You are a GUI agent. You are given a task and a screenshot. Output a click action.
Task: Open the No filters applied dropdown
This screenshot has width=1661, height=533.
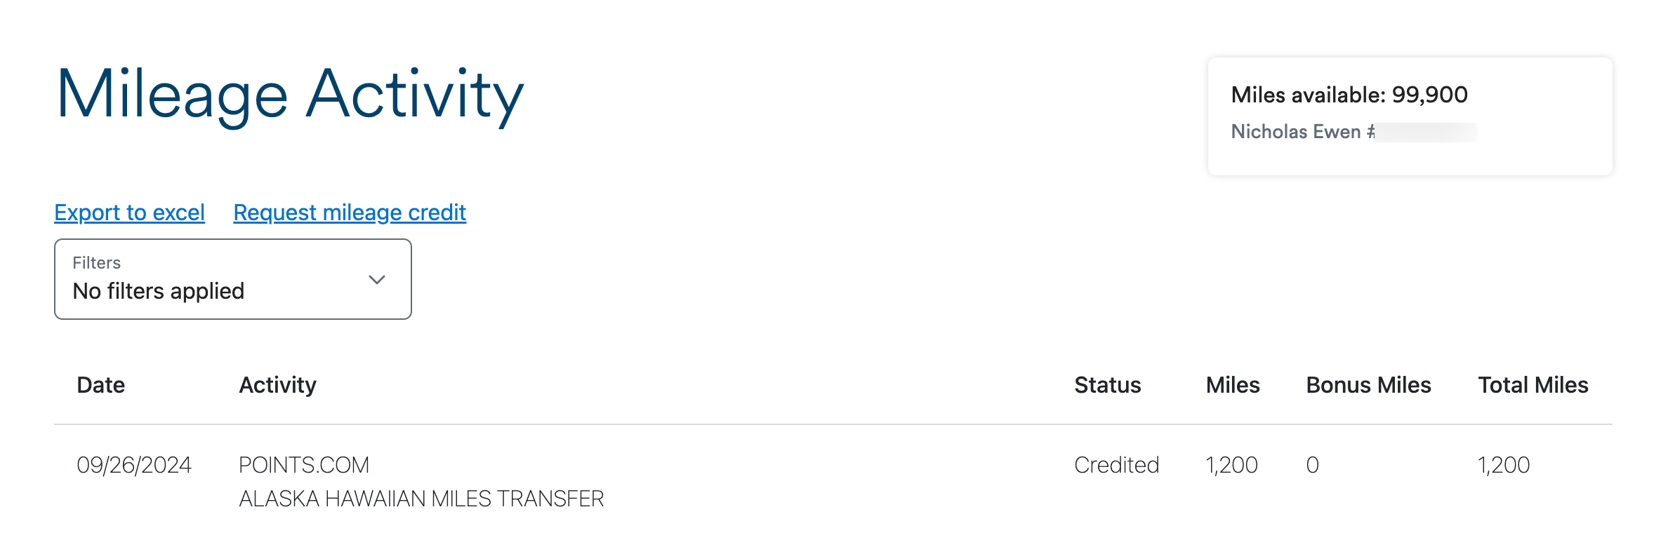(x=233, y=279)
